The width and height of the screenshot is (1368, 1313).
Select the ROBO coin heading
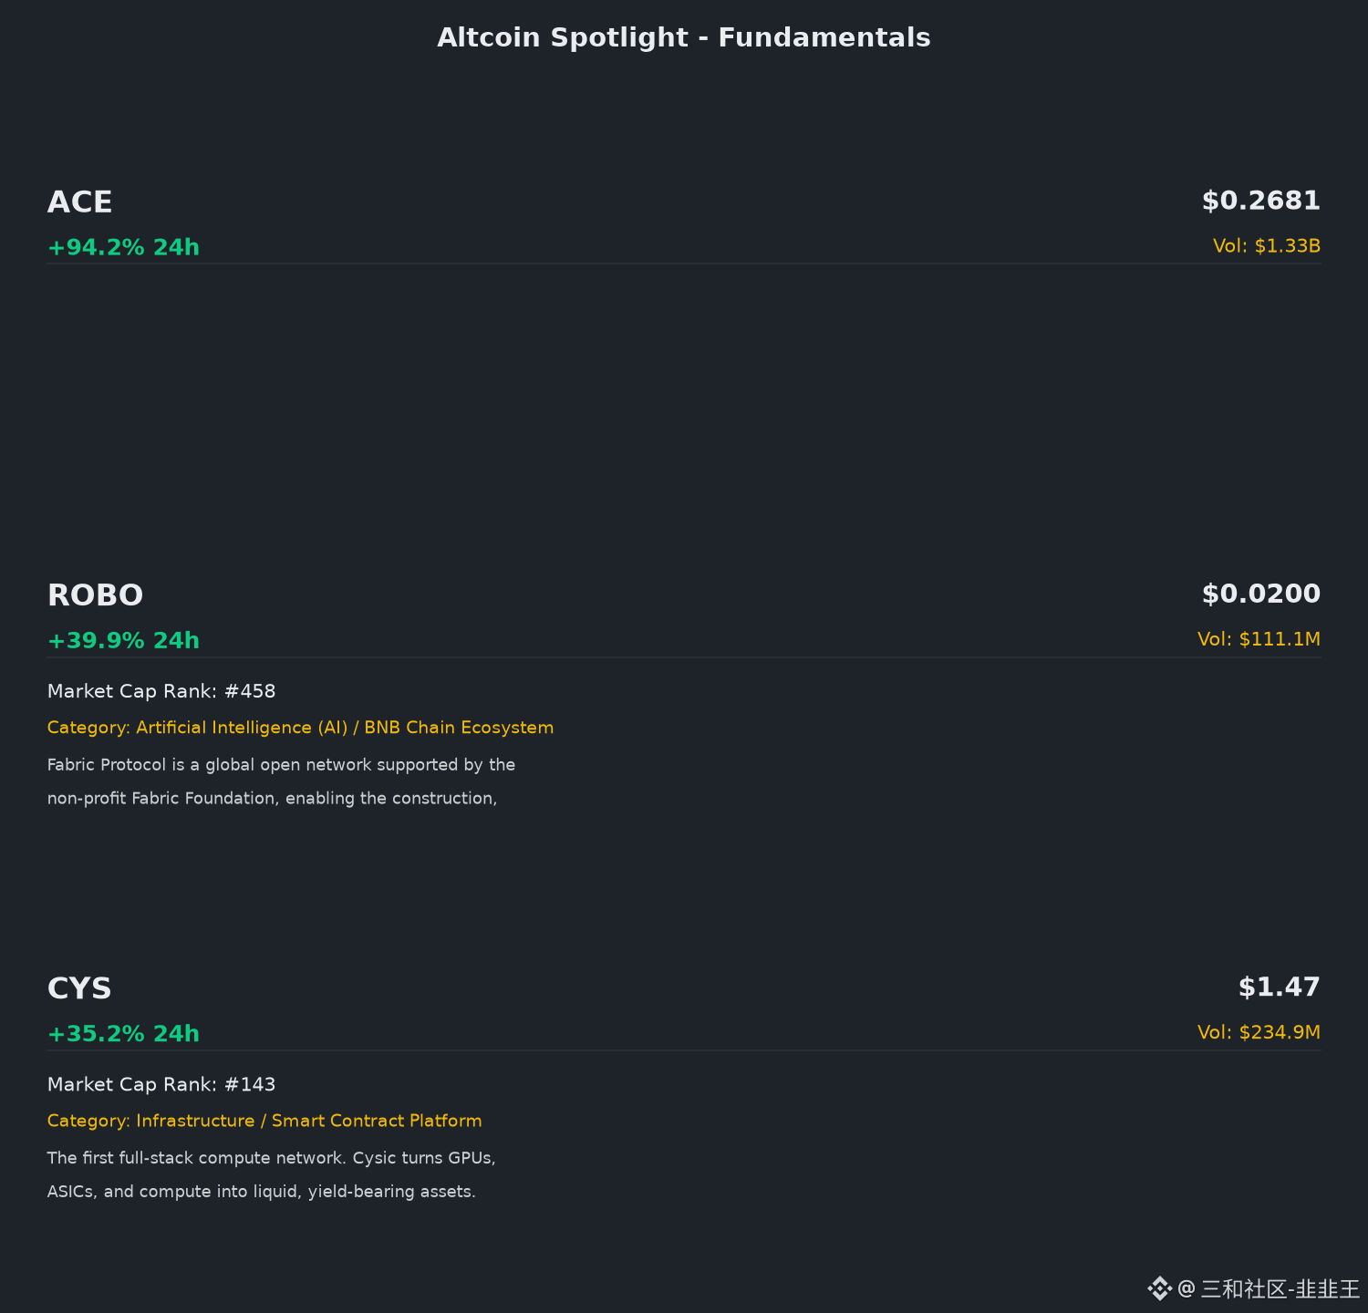pos(96,595)
